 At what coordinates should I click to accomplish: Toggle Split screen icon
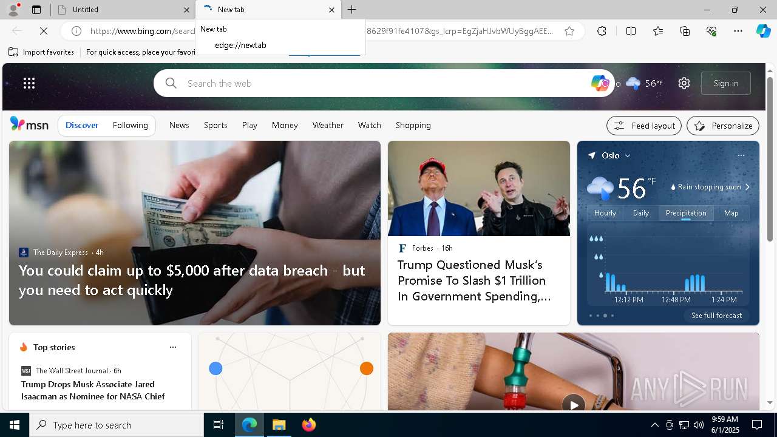[x=631, y=31]
